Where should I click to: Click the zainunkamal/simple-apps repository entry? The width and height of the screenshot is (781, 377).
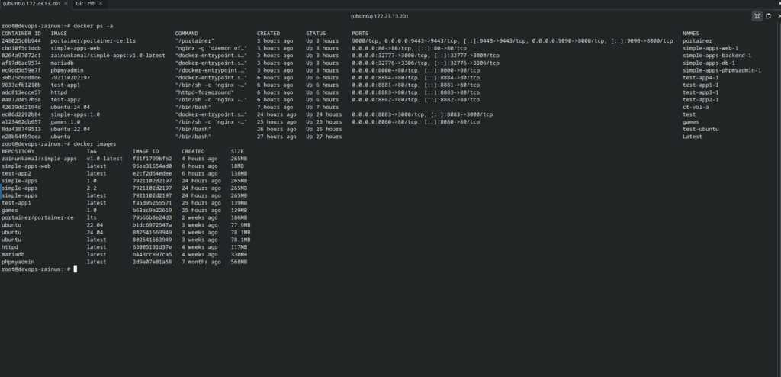(39, 158)
